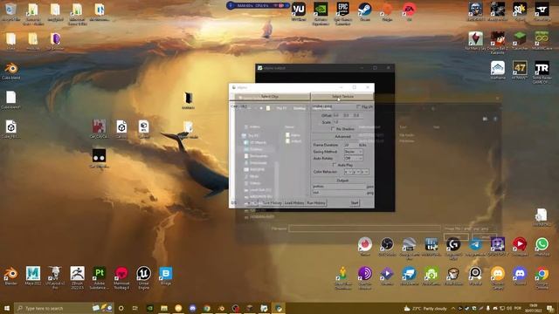Open the Discord icon in the taskbar

coord(192,308)
